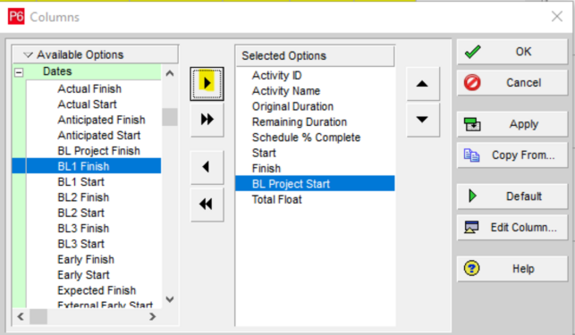The image size is (575, 335).
Task: Select Actual Start in available options
Action: click(x=87, y=105)
